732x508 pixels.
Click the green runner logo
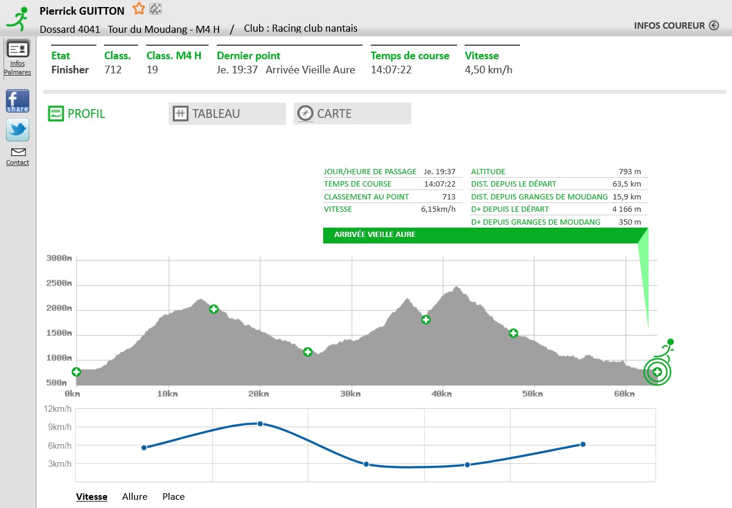point(17,19)
